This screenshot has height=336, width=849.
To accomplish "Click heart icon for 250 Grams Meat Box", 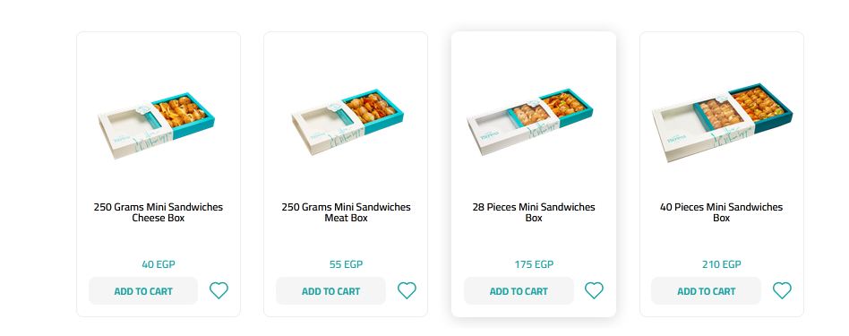I will (407, 290).
